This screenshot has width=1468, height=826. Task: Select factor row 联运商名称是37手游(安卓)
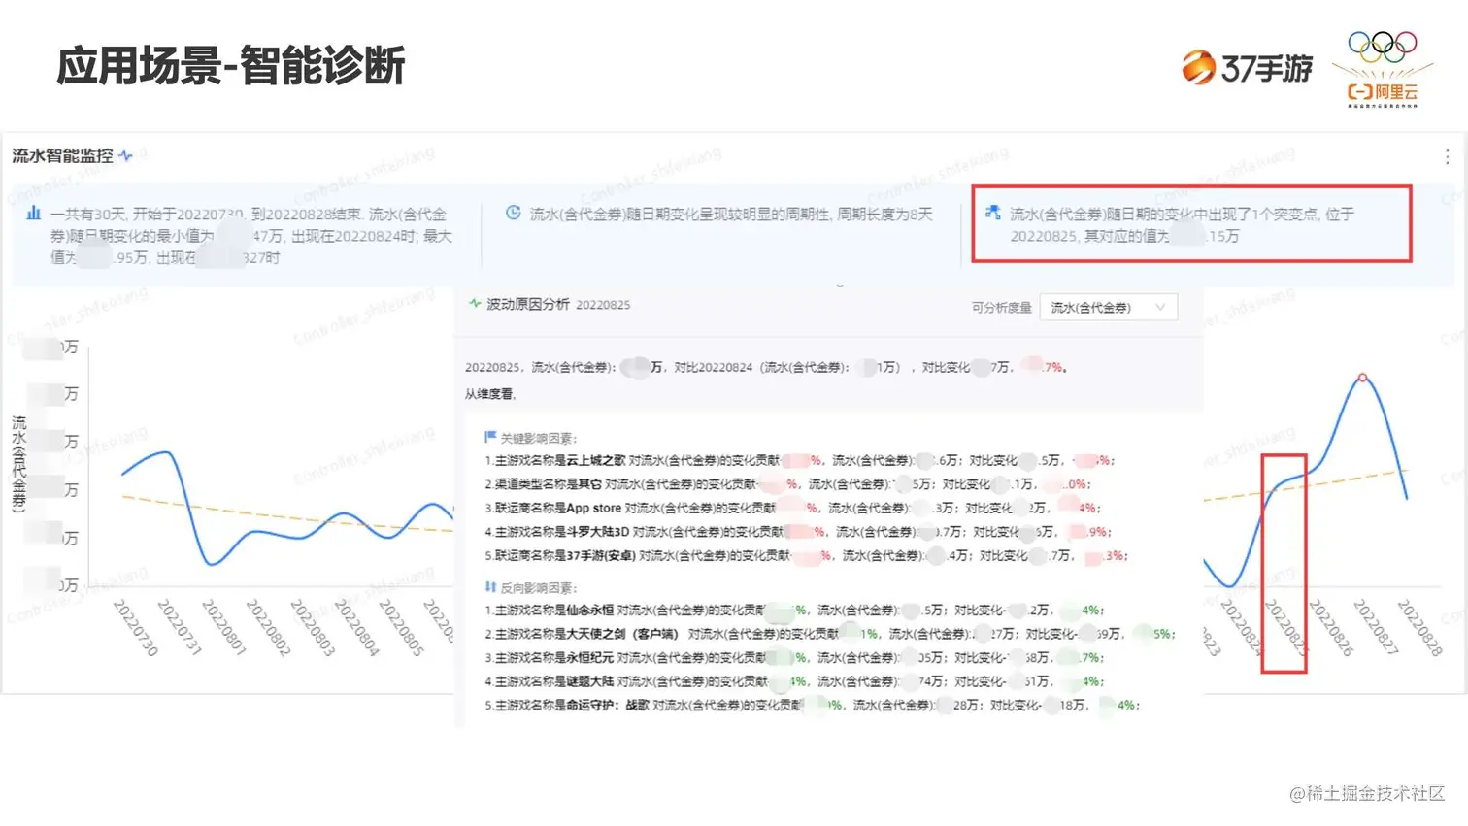(806, 555)
